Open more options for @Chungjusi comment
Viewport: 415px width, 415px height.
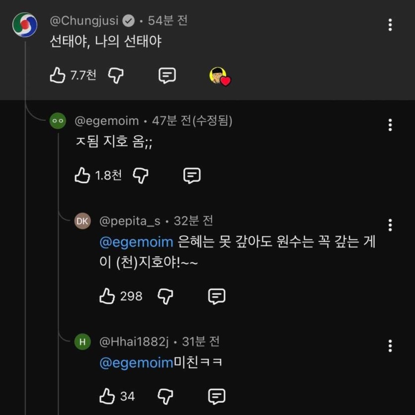390,24
